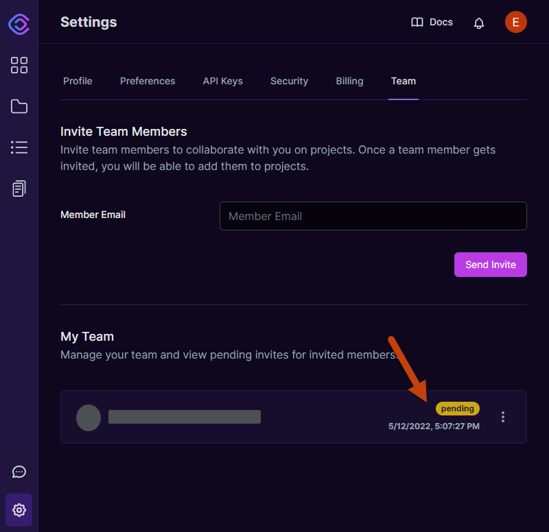Open the list icon in sidebar

coord(19,147)
